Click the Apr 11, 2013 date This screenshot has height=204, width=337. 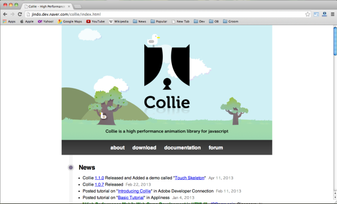coord(221,178)
